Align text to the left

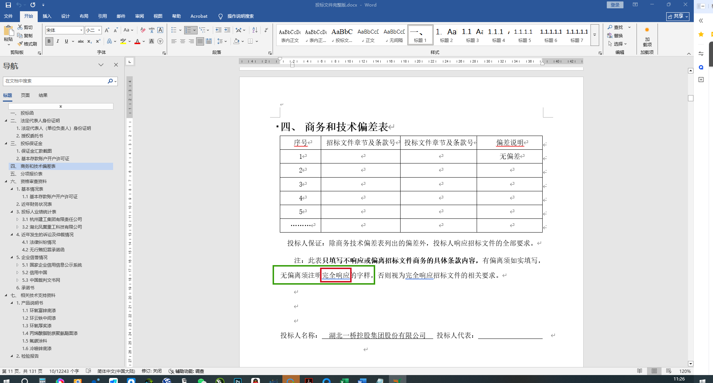174,41
